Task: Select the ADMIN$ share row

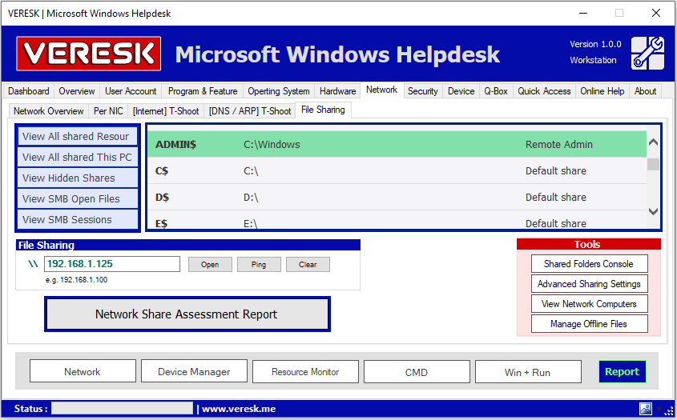Action: click(x=396, y=145)
